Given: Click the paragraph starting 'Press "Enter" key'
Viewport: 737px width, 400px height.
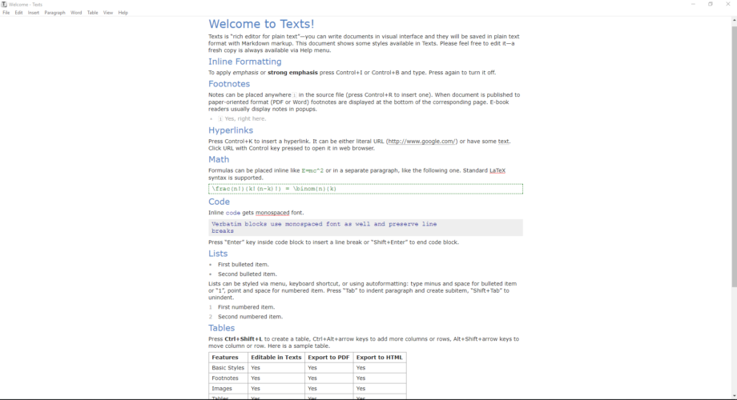Looking at the screenshot, I should point(334,242).
